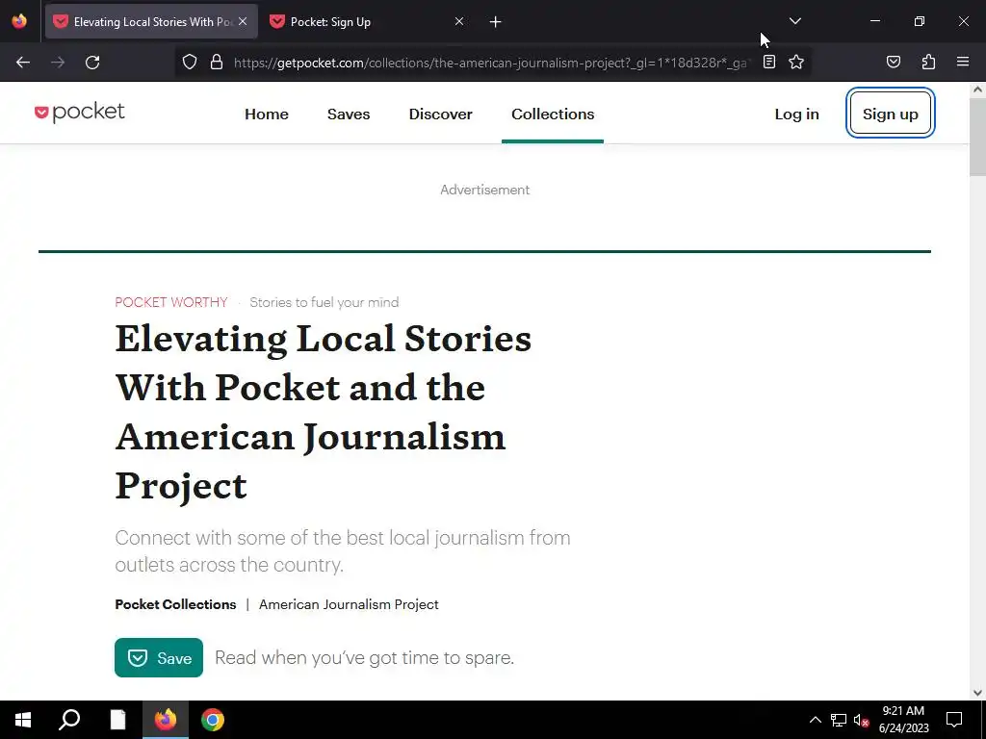Go to Home in Pocket navigation

[267, 114]
